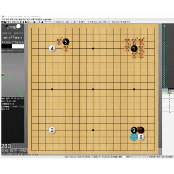
Task: Select the white stone placement icon
Action: point(37,22)
